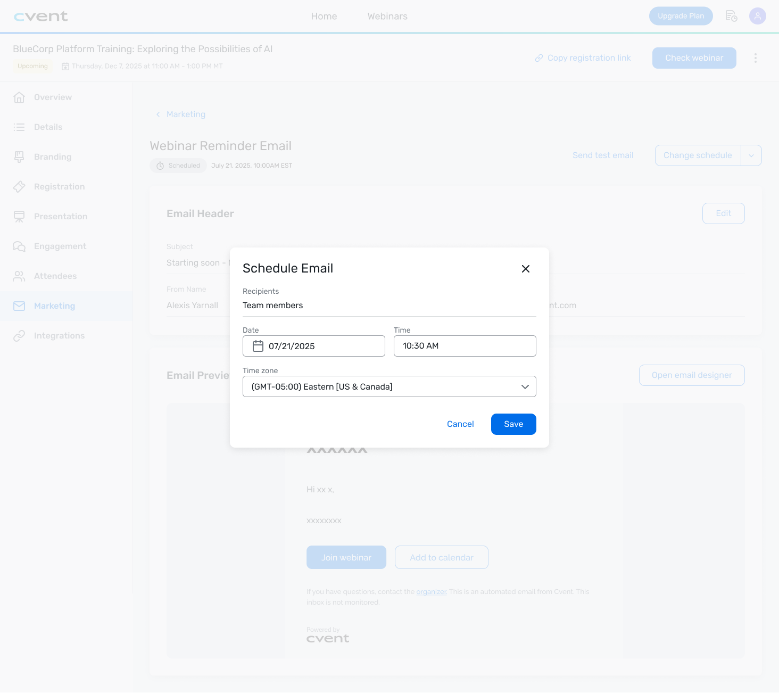Go back via Marketing breadcrumb link
The image size is (779, 693).
click(x=186, y=114)
